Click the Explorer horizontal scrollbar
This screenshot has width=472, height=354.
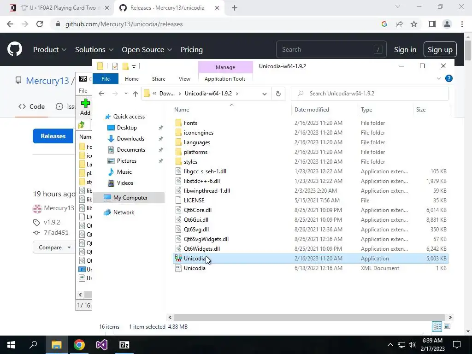coord(309,317)
